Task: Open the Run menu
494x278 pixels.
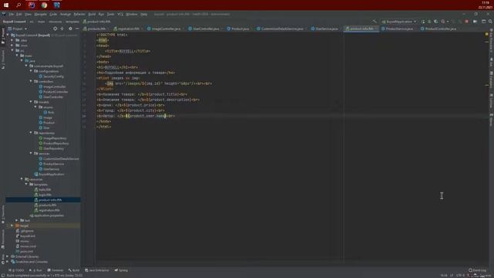Action: tap(101, 14)
